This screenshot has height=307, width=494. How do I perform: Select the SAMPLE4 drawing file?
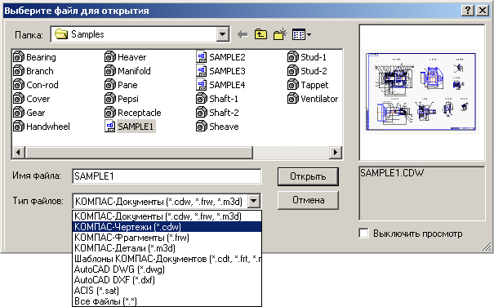[x=220, y=85]
